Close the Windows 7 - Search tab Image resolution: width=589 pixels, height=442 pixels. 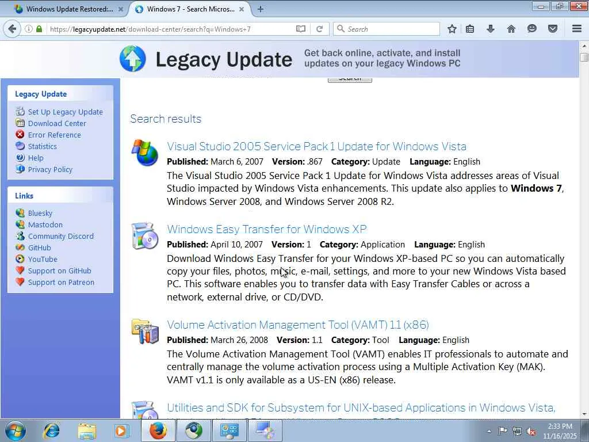point(242,9)
